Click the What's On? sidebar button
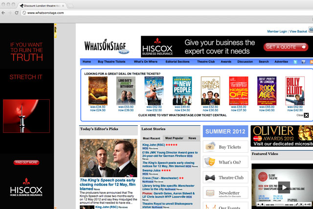The width and height of the screenshot is (313, 209). tap(225, 162)
